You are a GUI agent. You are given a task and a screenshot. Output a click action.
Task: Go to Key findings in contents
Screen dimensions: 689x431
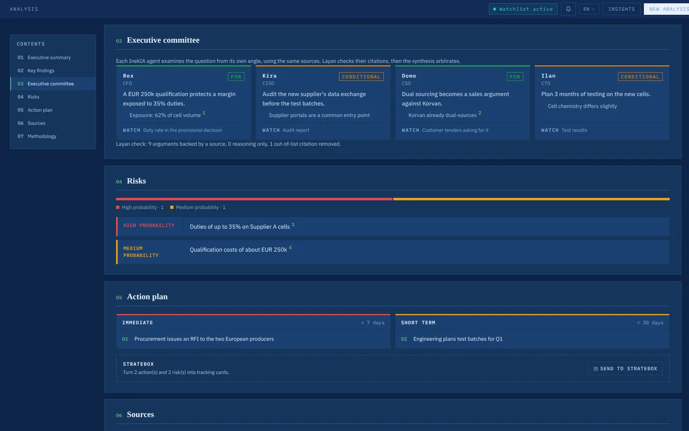(53, 70)
